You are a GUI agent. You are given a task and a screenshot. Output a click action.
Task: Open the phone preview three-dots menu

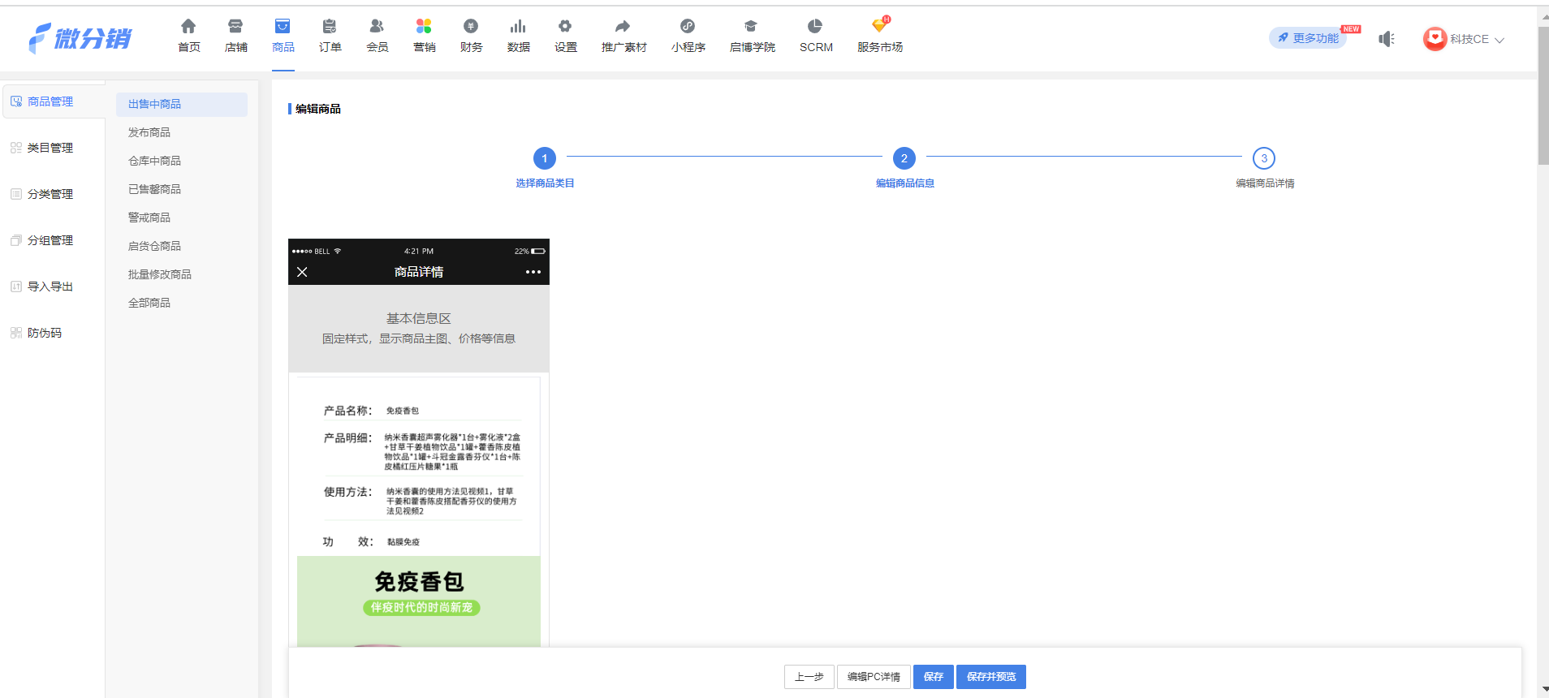533,272
